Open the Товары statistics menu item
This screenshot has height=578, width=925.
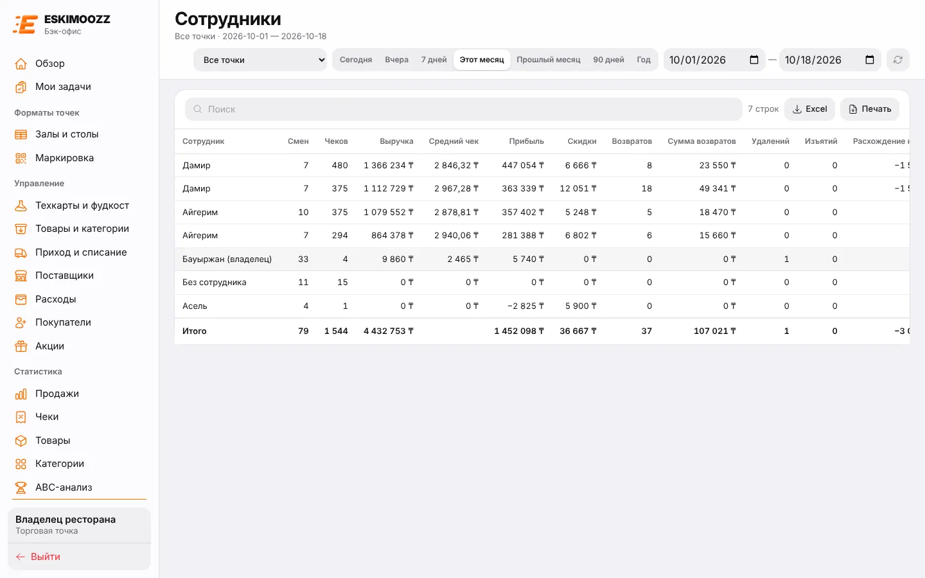(80, 441)
